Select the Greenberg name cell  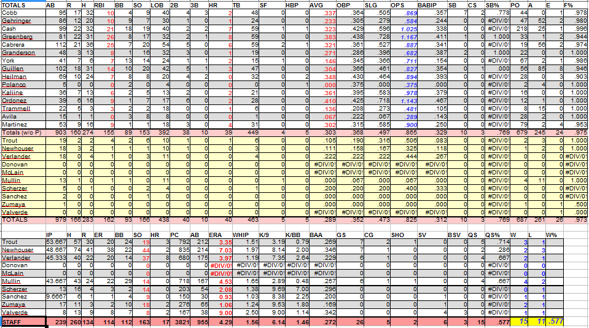23,37
